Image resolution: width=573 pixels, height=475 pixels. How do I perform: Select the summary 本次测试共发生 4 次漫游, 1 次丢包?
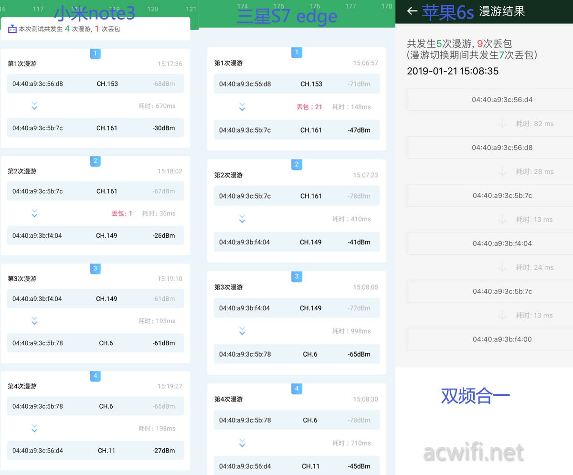tap(70, 29)
